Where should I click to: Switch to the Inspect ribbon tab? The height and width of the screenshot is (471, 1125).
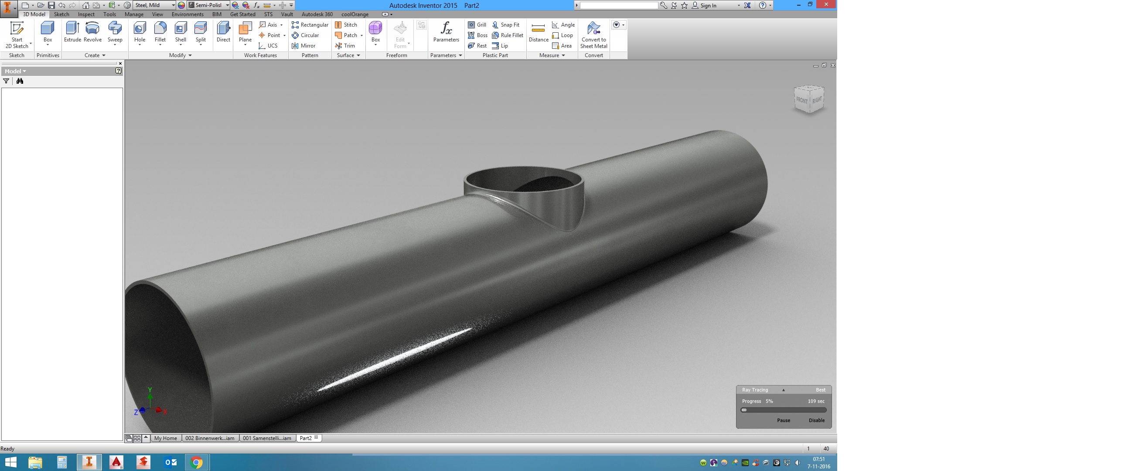[86, 14]
